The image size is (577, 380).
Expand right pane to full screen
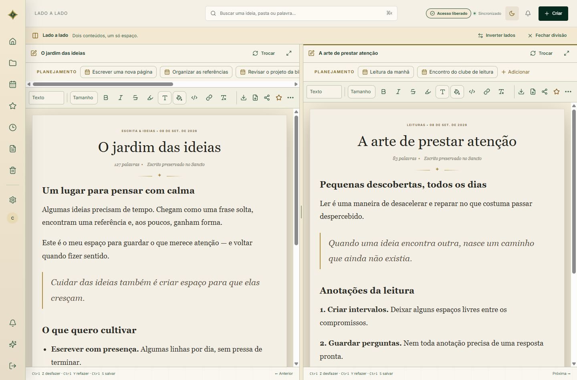(567, 53)
